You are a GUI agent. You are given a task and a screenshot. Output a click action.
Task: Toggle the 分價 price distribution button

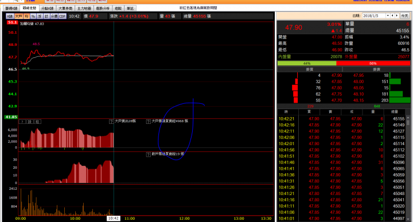[x=54, y=16]
